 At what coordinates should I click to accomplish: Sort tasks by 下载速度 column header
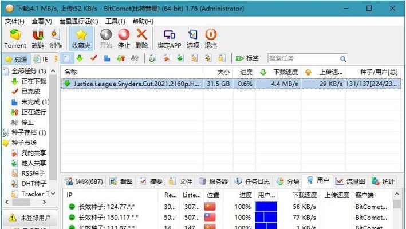[278, 72]
